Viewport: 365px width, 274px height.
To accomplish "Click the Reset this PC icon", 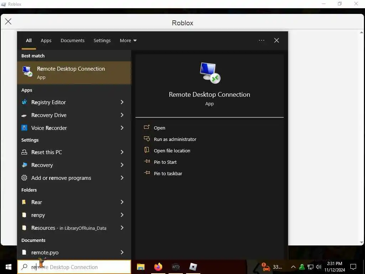I will click(24, 152).
